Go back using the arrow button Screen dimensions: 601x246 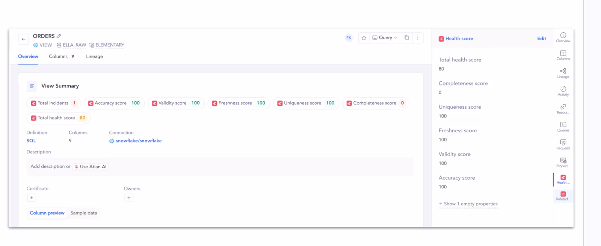pos(23,39)
